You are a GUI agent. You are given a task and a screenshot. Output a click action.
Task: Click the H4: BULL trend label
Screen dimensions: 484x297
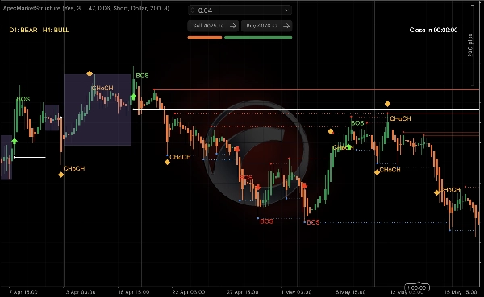56,31
